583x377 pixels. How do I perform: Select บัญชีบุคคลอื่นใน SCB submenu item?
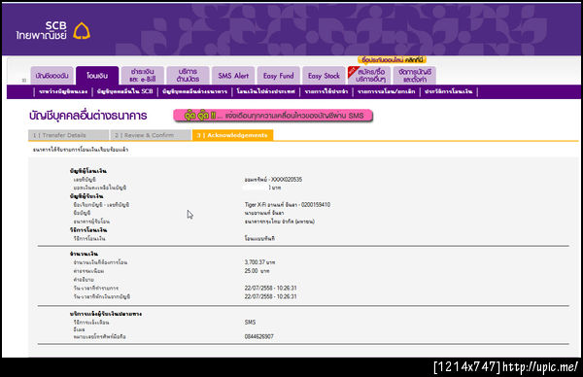[x=125, y=91]
